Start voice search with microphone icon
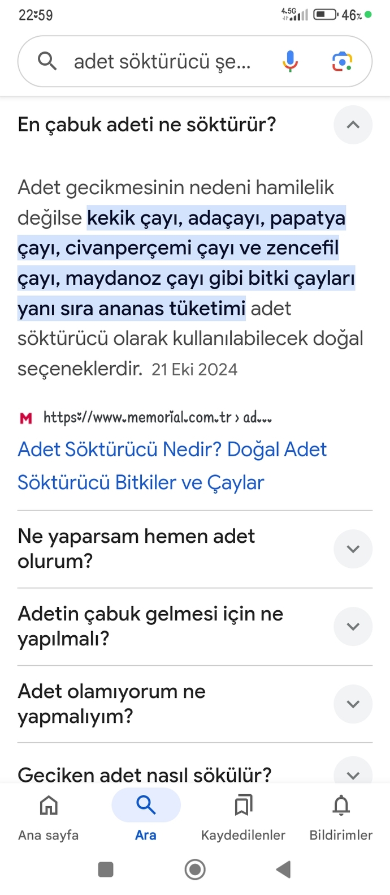 (290, 61)
